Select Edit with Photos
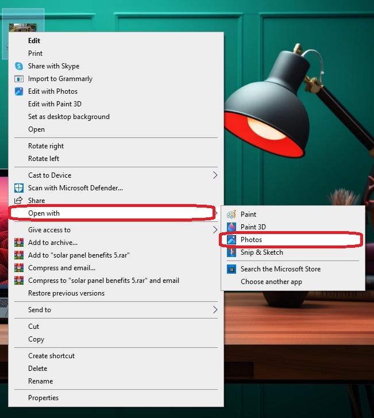The height and width of the screenshot is (418, 374). pos(116,91)
